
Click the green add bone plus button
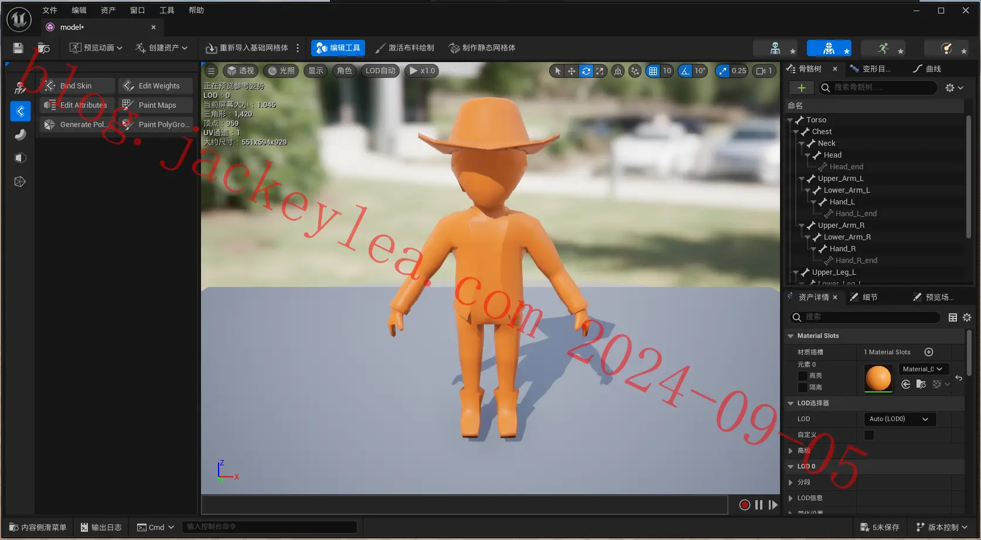[801, 88]
